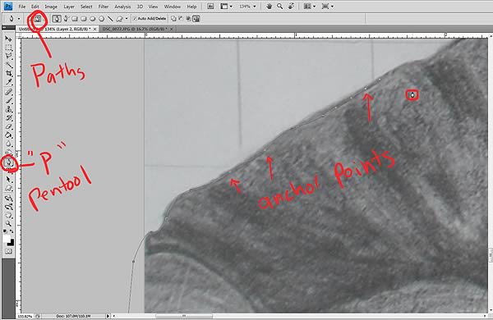Select the Move tool
This screenshot has width=493, height=320.
click(x=8, y=39)
